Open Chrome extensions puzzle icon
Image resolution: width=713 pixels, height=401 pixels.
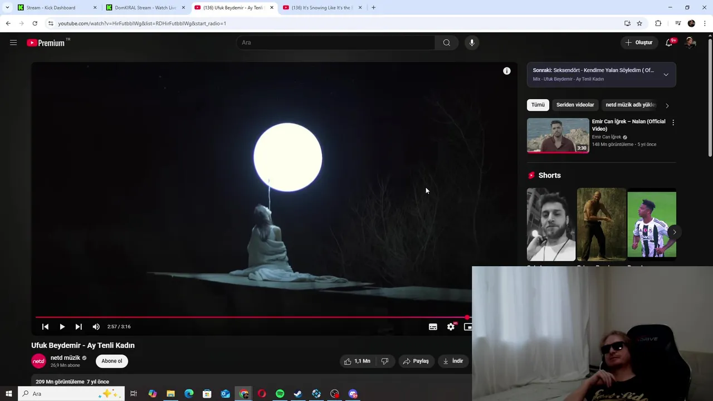pyautogui.click(x=658, y=23)
